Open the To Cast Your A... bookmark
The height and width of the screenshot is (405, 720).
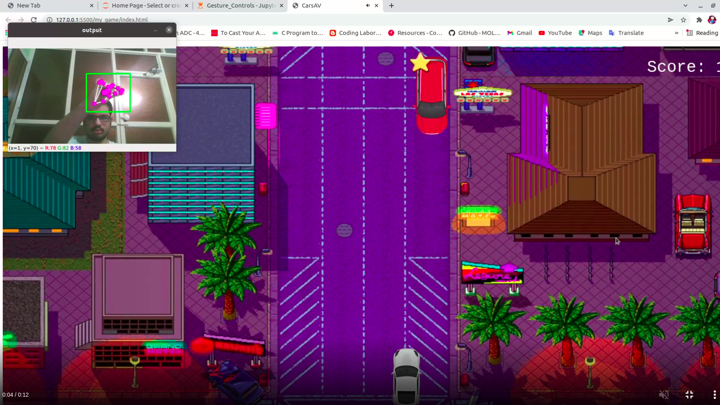(x=239, y=33)
